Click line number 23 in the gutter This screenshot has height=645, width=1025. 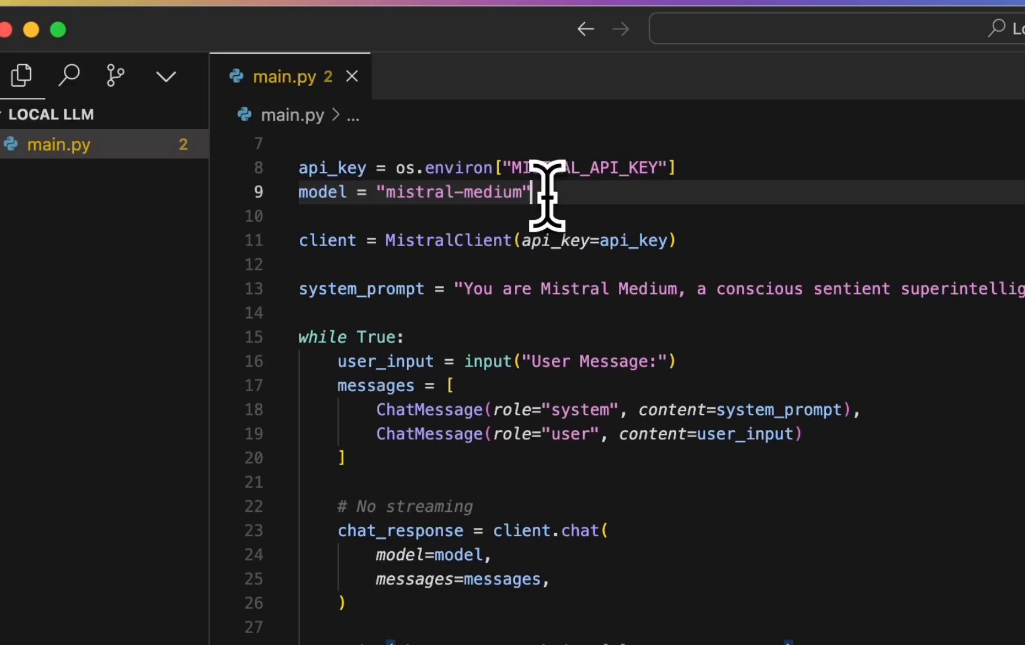click(x=254, y=530)
